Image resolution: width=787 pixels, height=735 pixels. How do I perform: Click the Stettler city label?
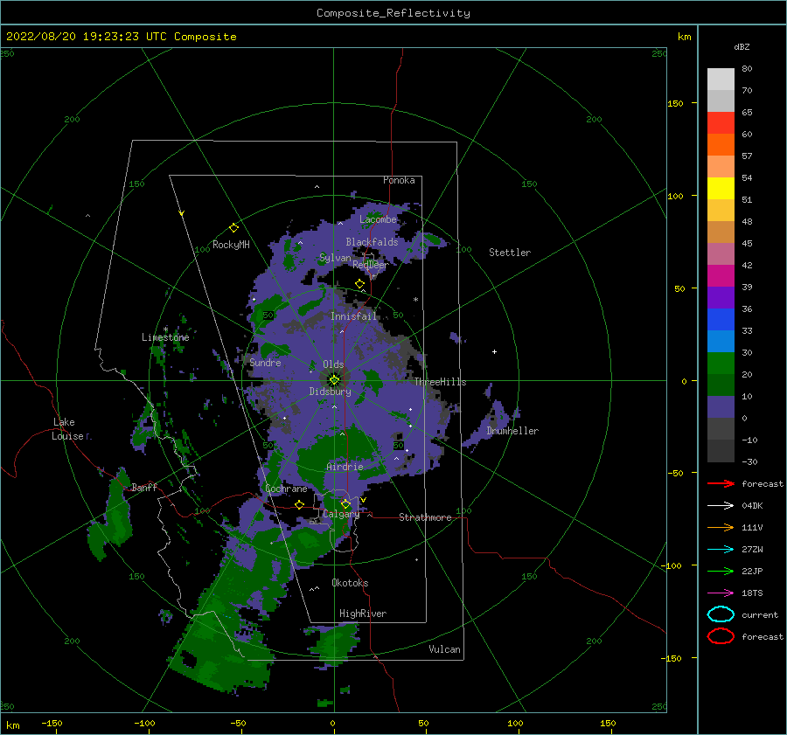point(510,253)
